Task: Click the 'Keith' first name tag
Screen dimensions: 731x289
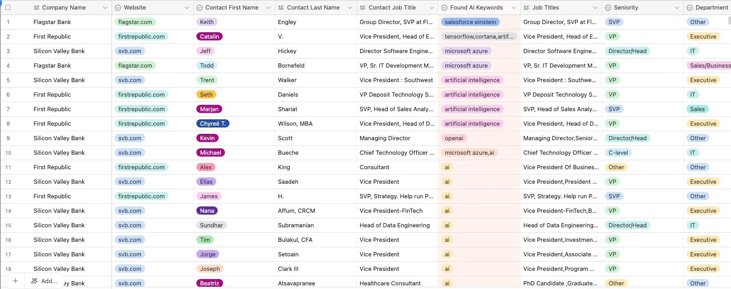Action: (207, 22)
